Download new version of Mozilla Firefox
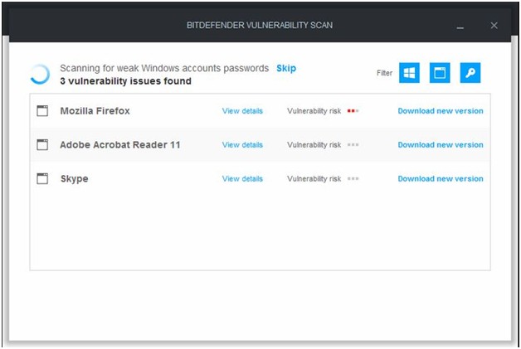521x349 pixels. point(441,111)
